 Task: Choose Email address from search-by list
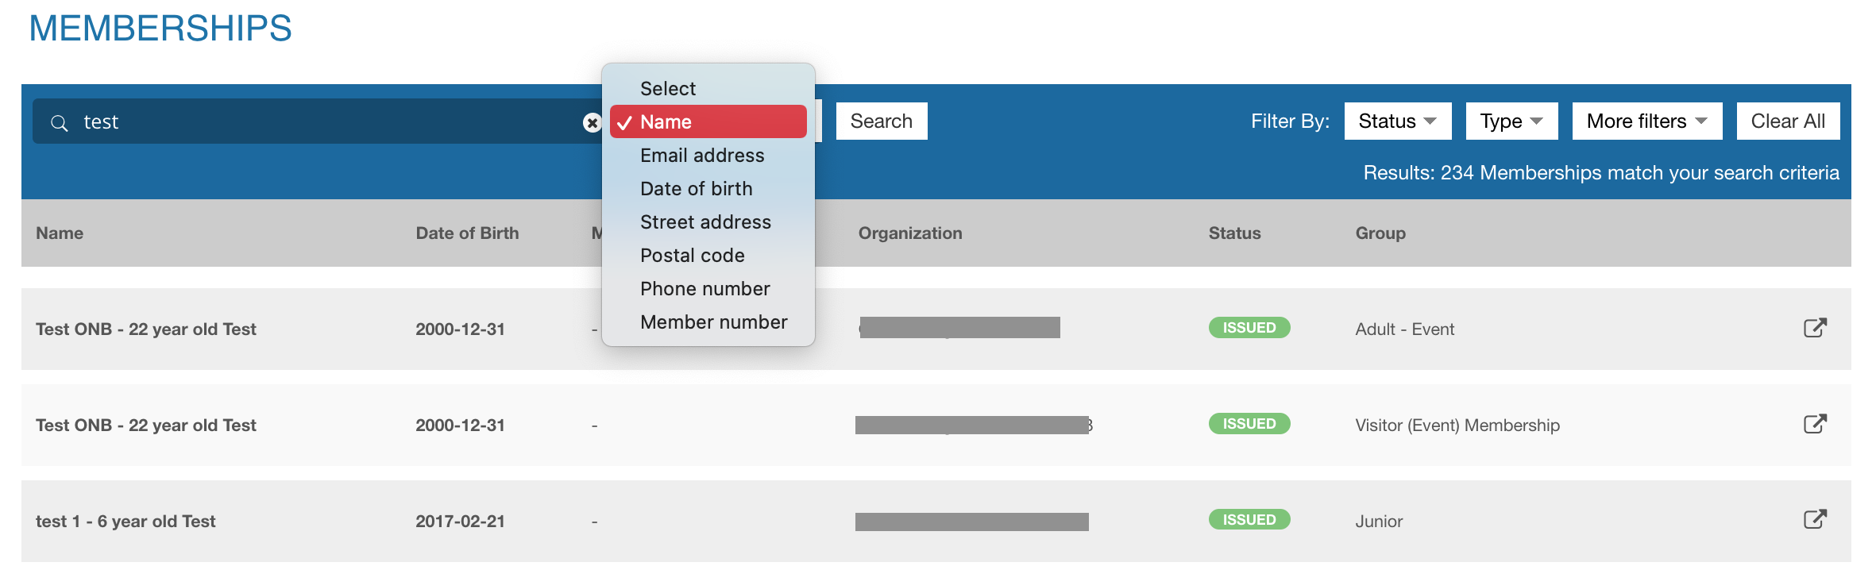(702, 156)
